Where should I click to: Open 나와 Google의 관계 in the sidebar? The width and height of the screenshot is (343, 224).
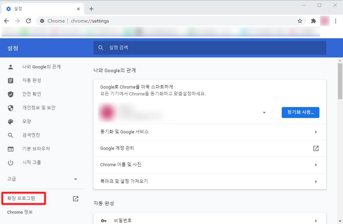[41, 67]
